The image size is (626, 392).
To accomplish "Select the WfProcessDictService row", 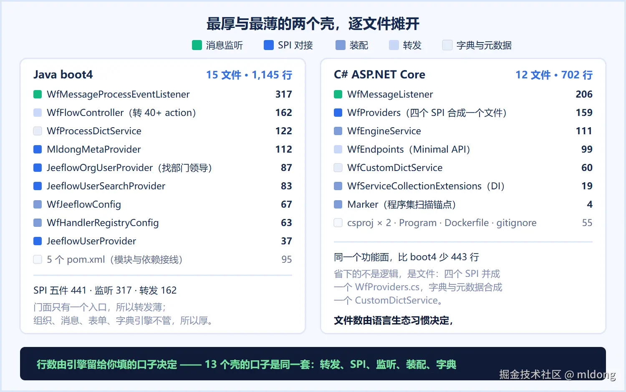I will pyautogui.click(x=163, y=131).
